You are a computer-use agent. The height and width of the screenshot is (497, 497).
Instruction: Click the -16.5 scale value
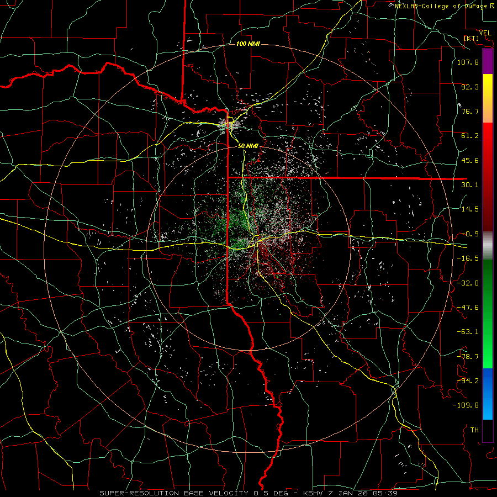(468, 258)
